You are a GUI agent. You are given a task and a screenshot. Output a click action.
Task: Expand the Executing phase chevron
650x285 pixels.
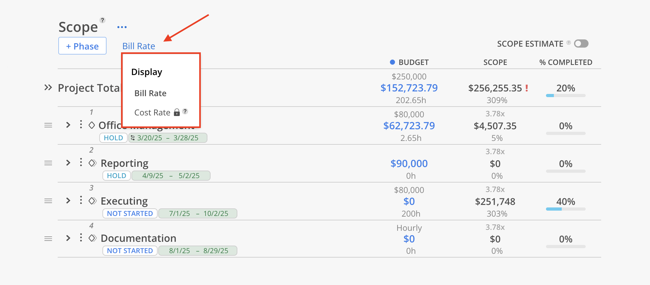(x=68, y=201)
